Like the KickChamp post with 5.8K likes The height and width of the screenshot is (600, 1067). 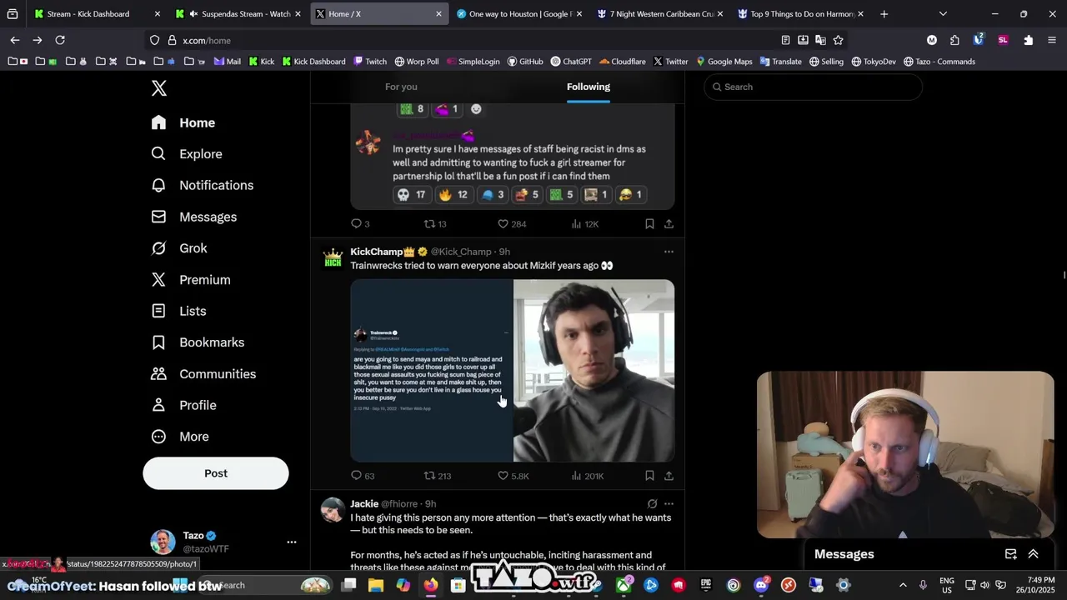pyautogui.click(x=513, y=476)
